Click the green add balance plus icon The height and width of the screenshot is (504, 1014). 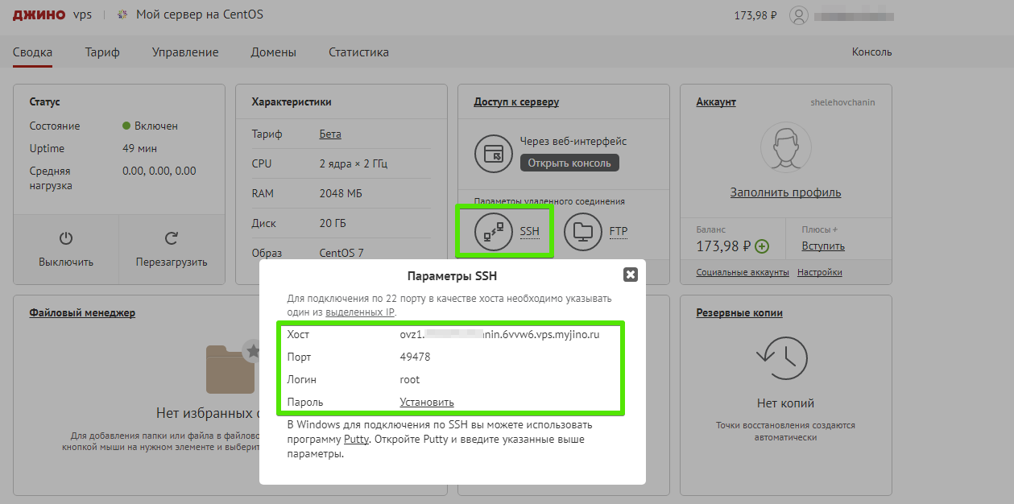point(762,246)
